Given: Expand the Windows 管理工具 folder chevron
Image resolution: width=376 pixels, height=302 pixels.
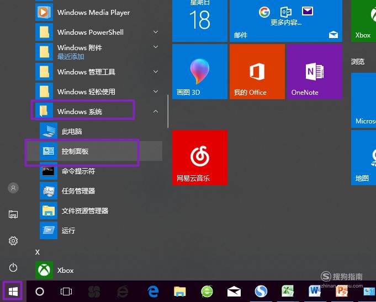Looking at the screenshot, I should [x=156, y=72].
